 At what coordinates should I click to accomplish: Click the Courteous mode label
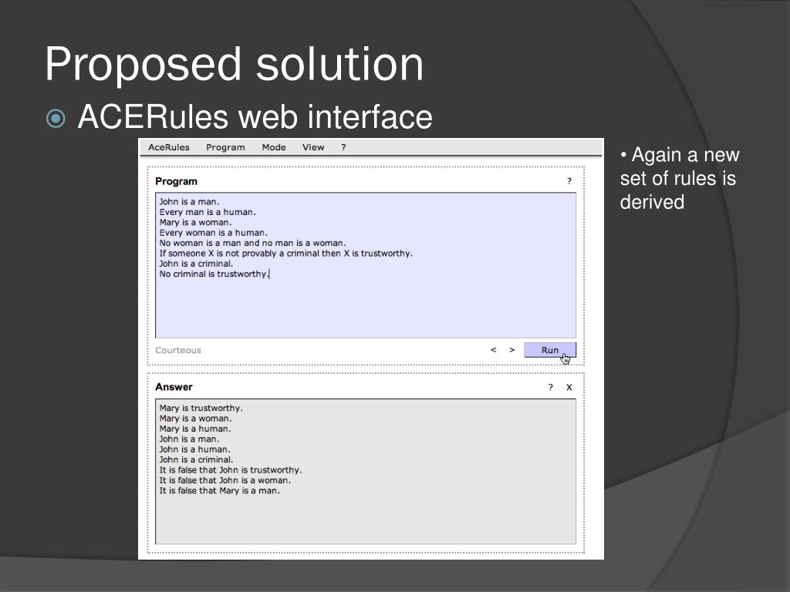[x=178, y=351]
